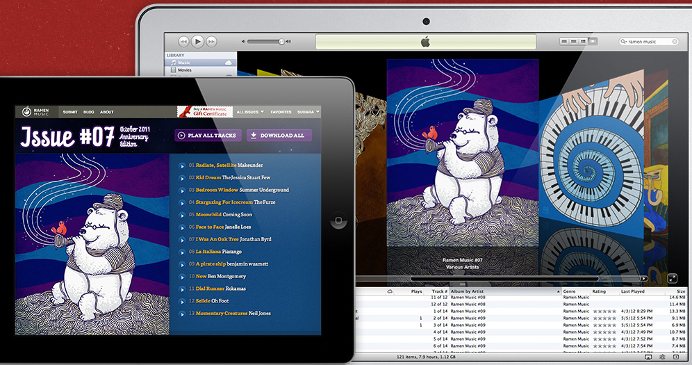Click the iTunes next track button
This screenshot has width=692, height=365.
click(211, 42)
